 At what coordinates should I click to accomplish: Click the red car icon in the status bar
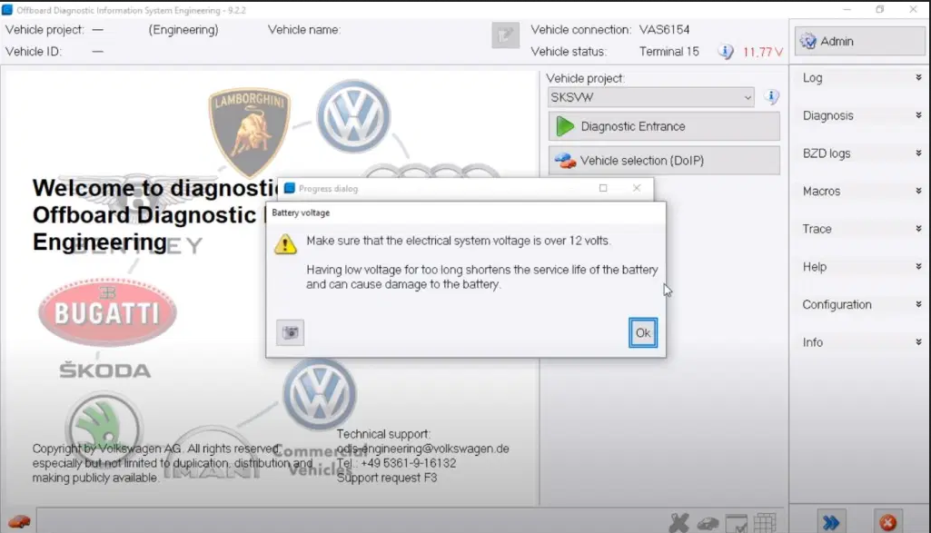tap(19, 522)
